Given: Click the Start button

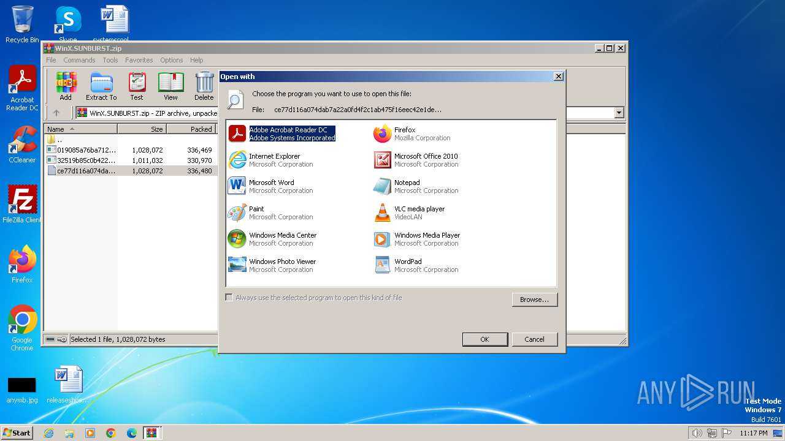Looking at the screenshot, I should (x=17, y=433).
